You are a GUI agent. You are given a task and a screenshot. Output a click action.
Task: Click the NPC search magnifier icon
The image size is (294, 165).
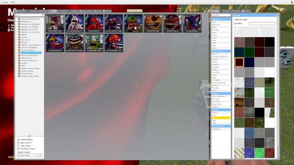[x=42, y=15]
